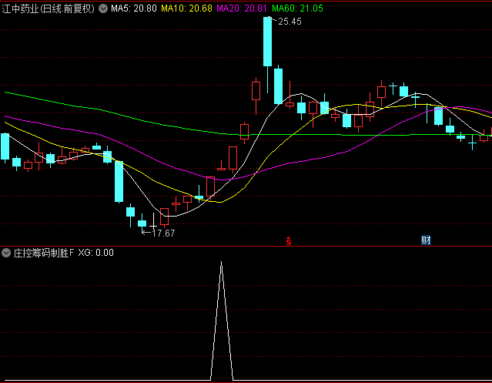
Task: Open the dropdown arrow beside 江中药业 title
Action: pos(103,8)
